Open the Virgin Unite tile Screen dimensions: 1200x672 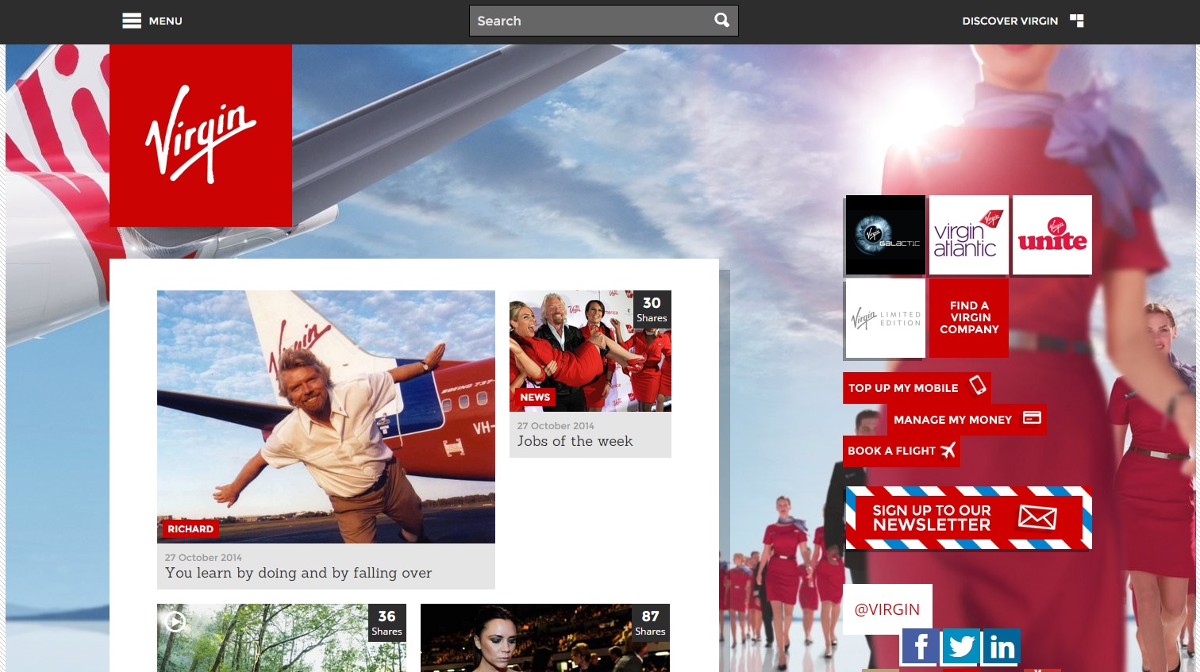click(1052, 235)
